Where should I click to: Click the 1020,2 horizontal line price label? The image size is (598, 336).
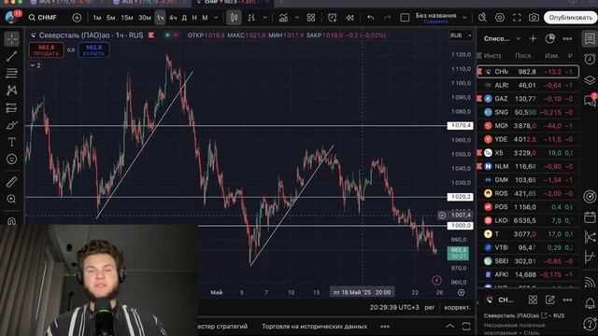coord(461,197)
